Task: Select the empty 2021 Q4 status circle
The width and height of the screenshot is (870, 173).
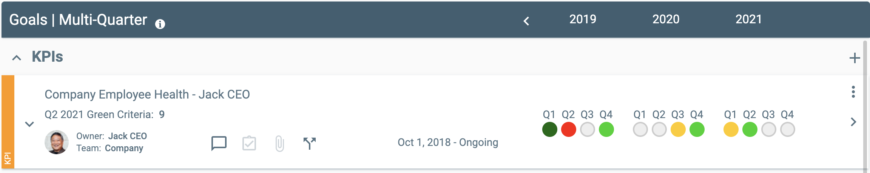Action: coord(787,129)
